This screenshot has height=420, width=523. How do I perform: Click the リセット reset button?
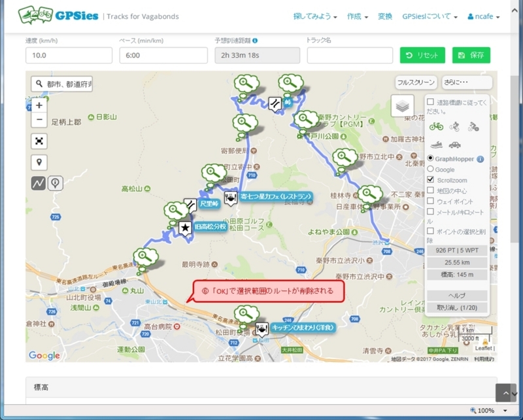[x=422, y=55]
